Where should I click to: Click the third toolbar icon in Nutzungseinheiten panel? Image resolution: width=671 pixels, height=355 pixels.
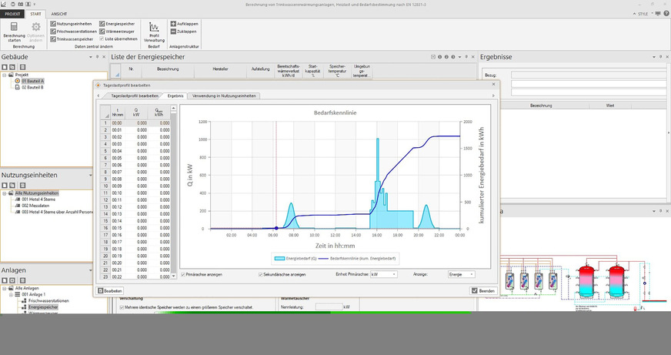click(22, 186)
